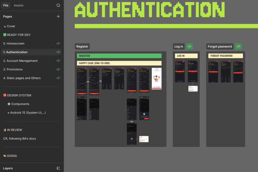This screenshot has width=258, height=172.
Task: Click the green code badge next to Log in
Action: 190,46
